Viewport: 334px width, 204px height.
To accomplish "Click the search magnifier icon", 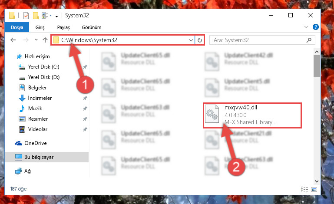I will coord(309,40).
